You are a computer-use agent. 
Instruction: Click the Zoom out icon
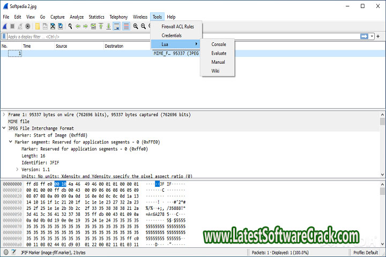pyautogui.click(x=143, y=26)
